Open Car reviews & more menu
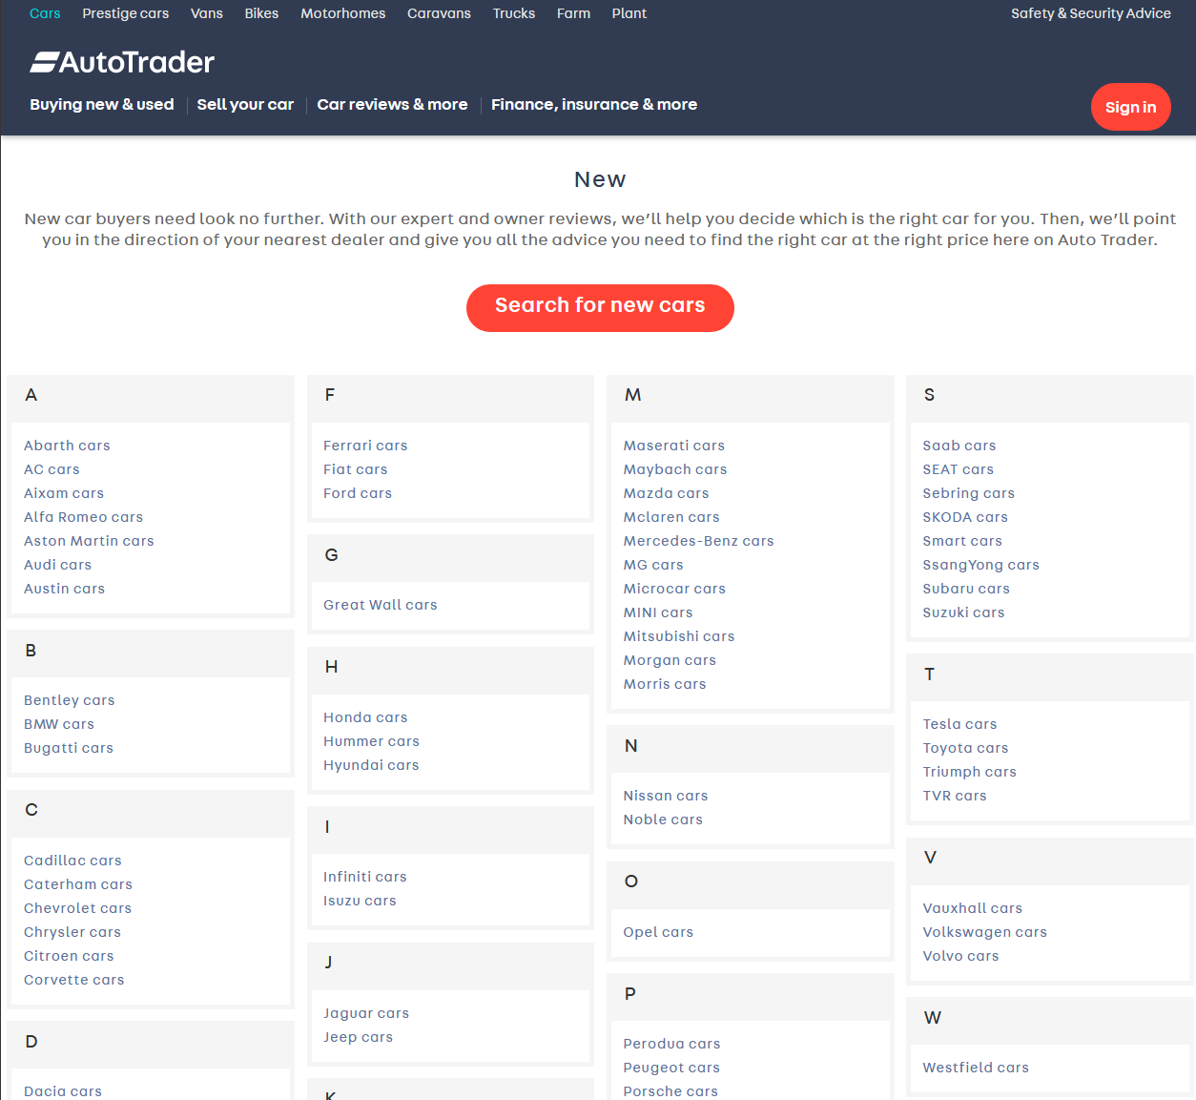The height and width of the screenshot is (1100, 1196). [392, 104]
